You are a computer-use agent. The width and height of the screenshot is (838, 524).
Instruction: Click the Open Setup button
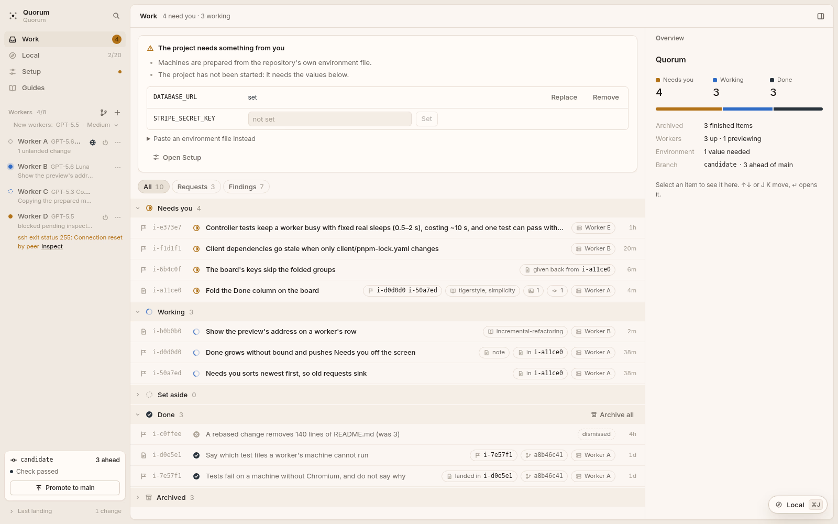click(x=177, y=158)
